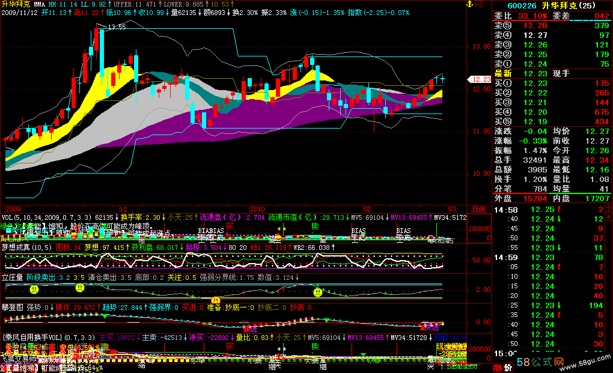The height and width of the screenshot is (373, 613).
Task: Click the red window-split layout icon
Action: click(x=480, y=4)
